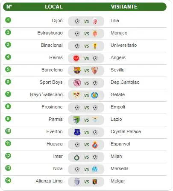The image size is (173, 191).
Task: Click the Espanyol club crest
Action: (95, 145)
